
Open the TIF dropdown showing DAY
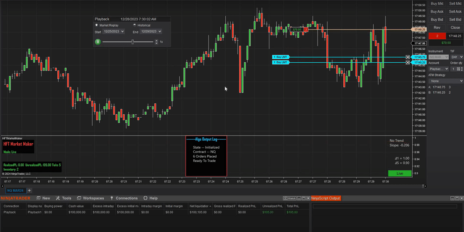point(457,57)
